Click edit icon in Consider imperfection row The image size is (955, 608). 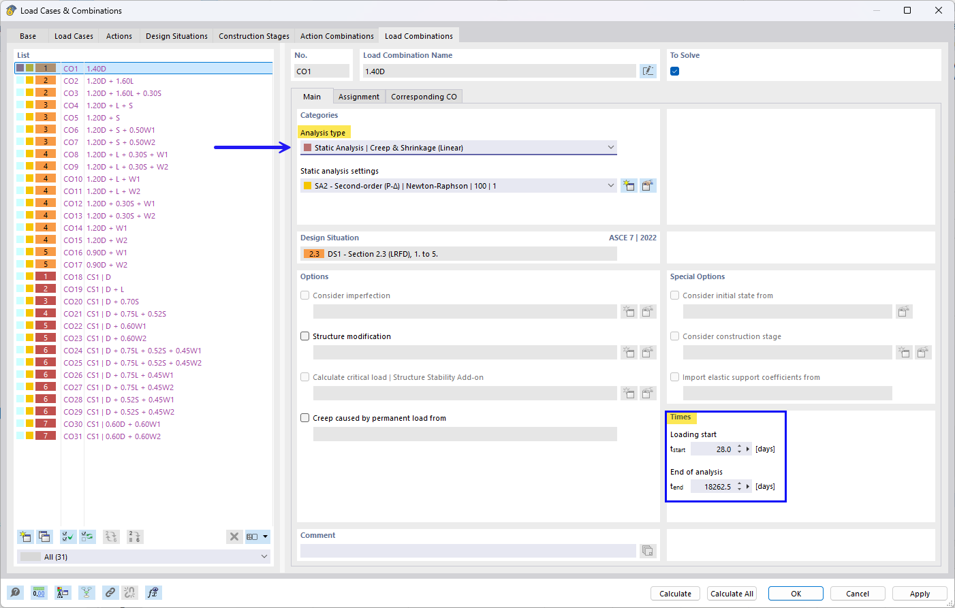tap(648, 311)
